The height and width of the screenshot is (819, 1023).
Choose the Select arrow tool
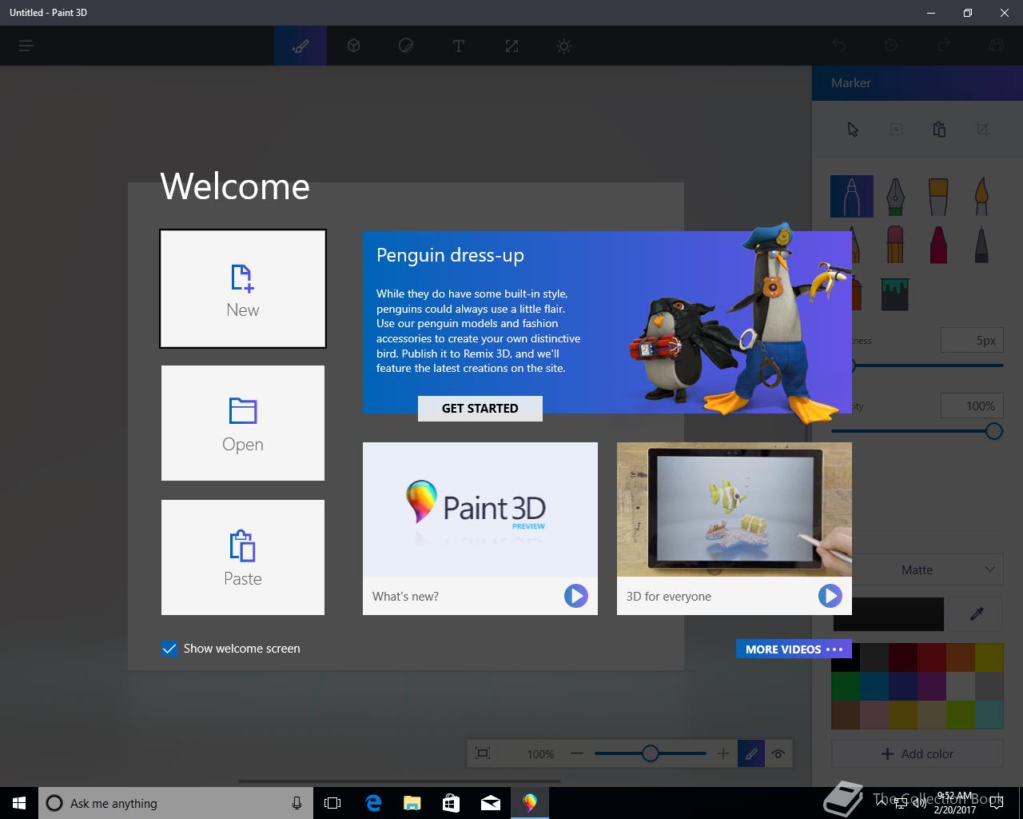853,130
